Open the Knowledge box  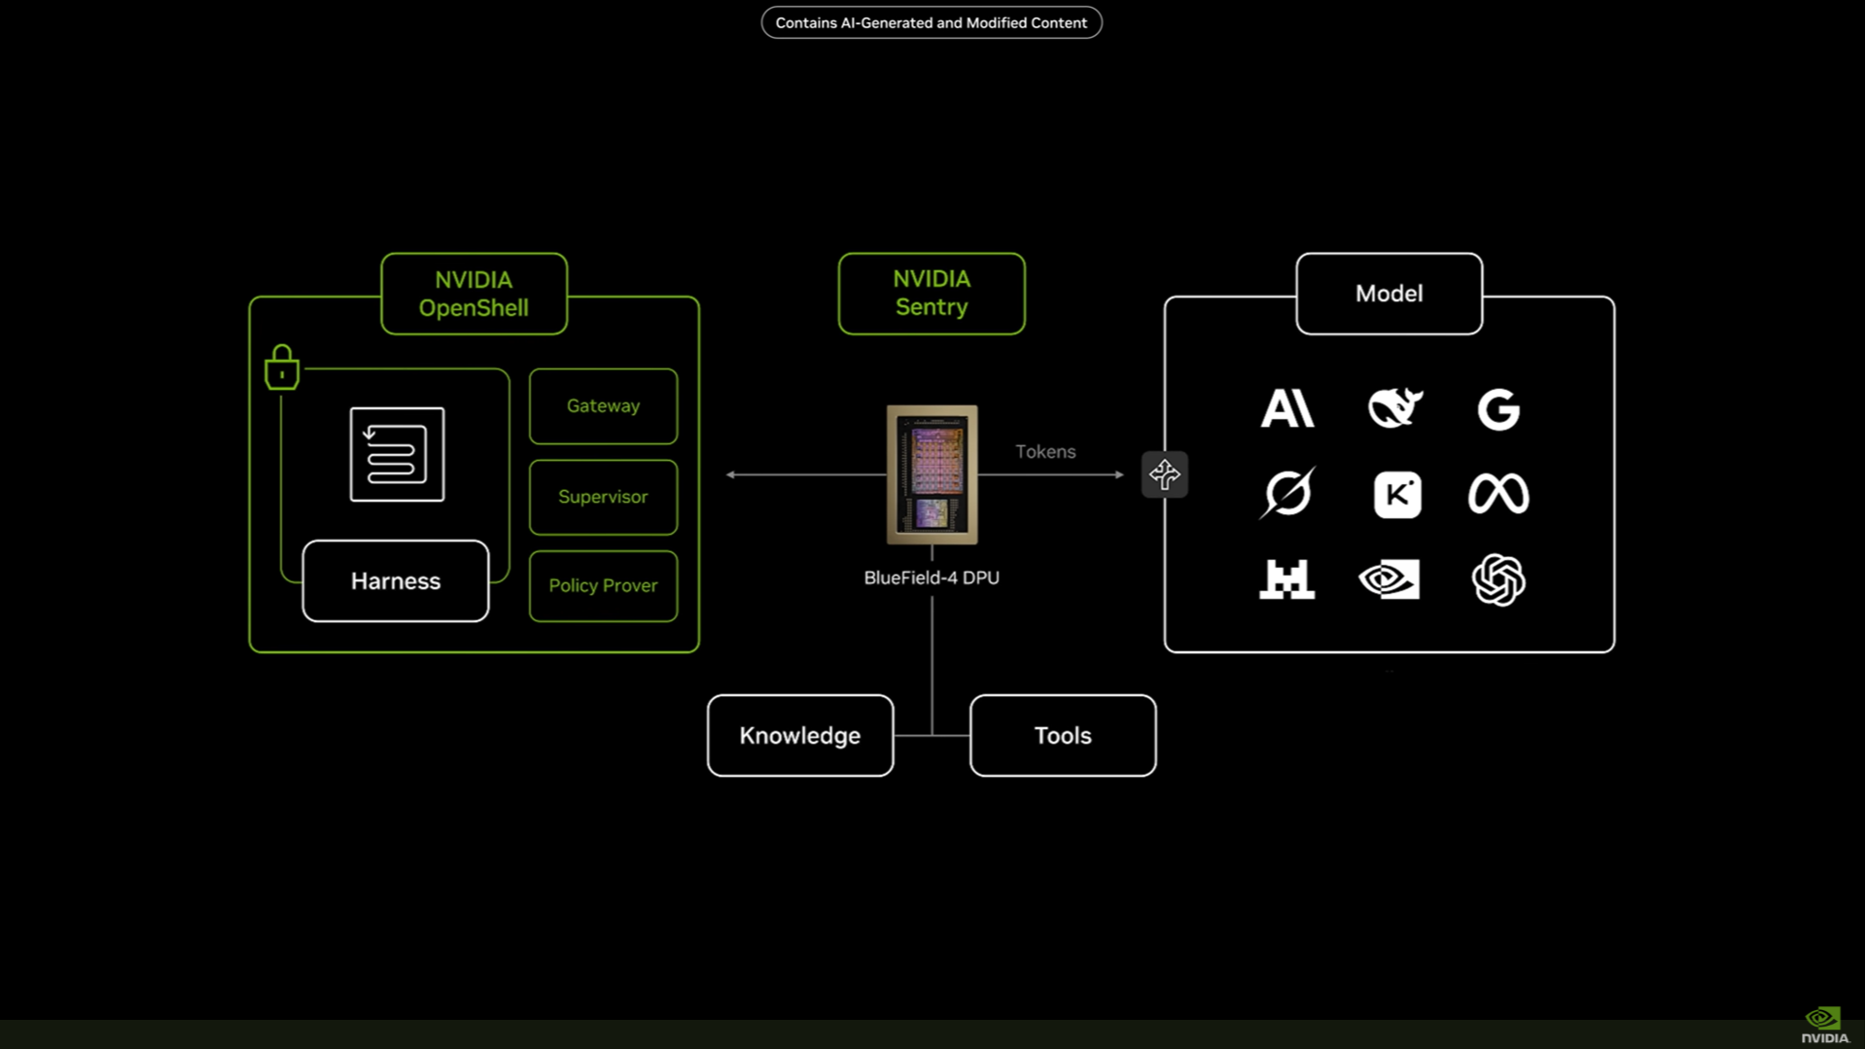(x=800, y=735)
